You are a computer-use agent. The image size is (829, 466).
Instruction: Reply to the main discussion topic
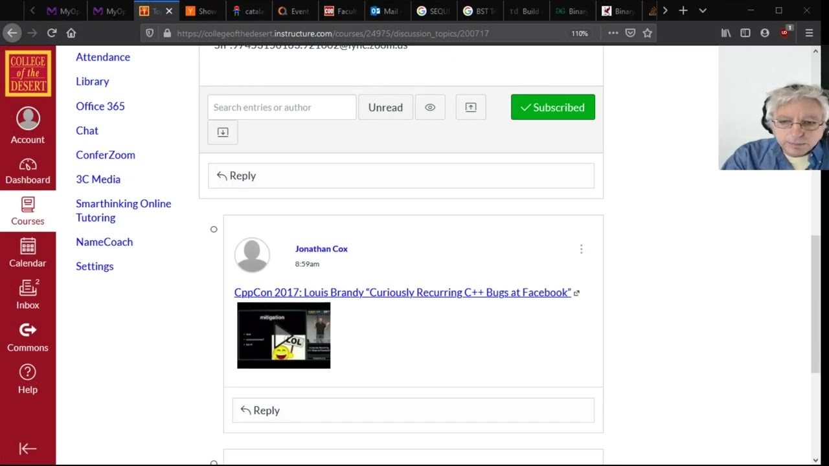401,175
